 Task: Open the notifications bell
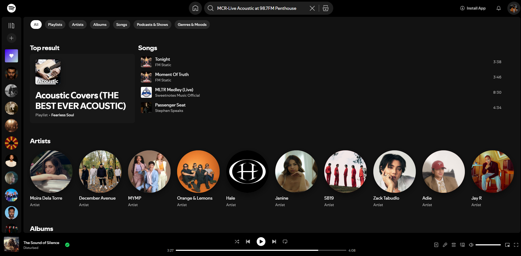click(498, 8)
